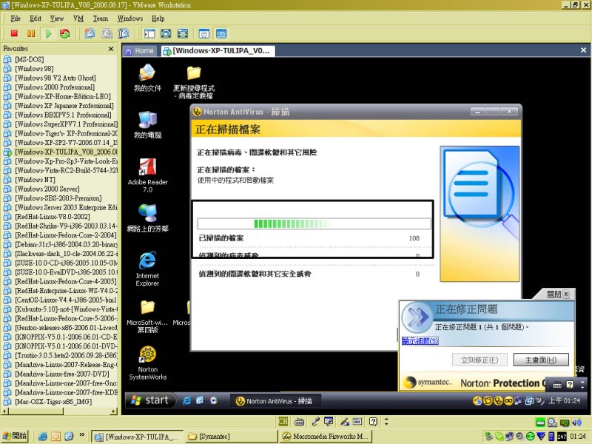Switch to the Windows-XP-TULIPA VM tab
Screen dimensions: 592x444
[x=218, y=50]
